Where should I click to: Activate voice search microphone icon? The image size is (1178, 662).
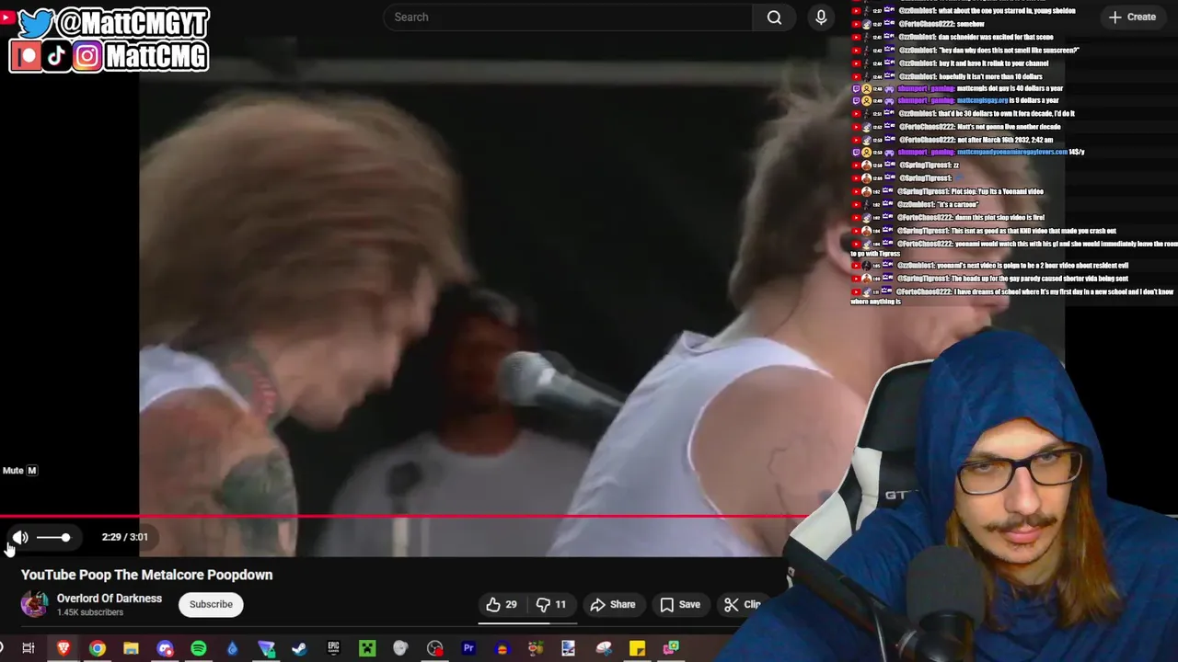[x=821, y=17]
